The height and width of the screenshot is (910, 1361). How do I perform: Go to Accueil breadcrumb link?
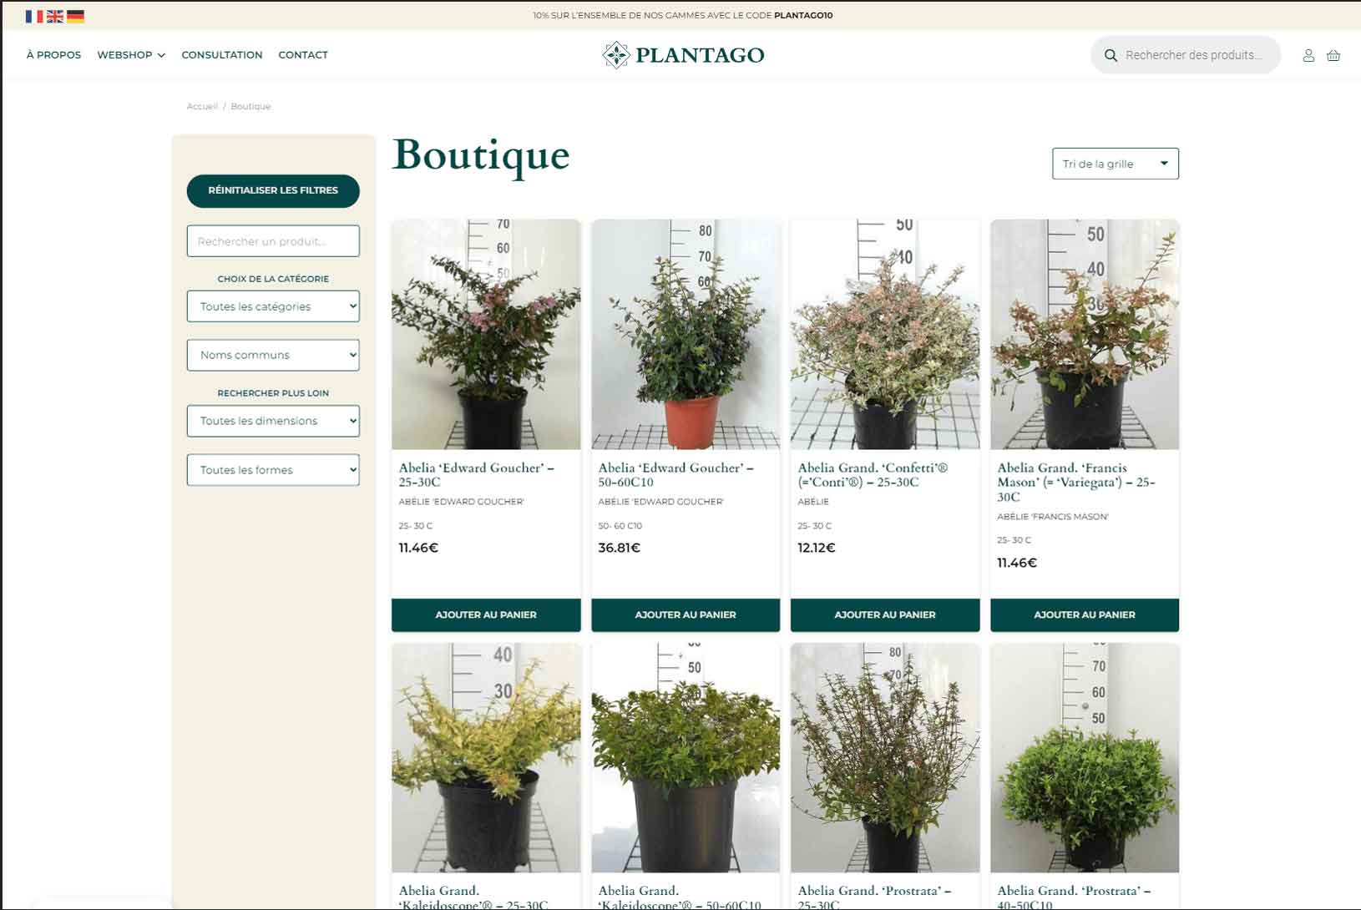pos(202,107)
